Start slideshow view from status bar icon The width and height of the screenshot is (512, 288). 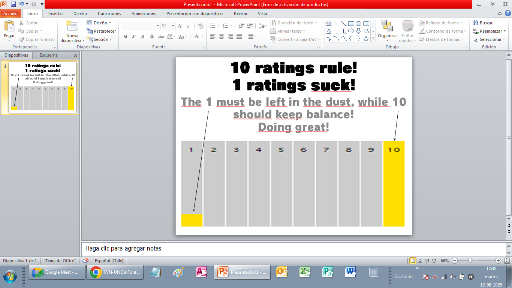434,261
